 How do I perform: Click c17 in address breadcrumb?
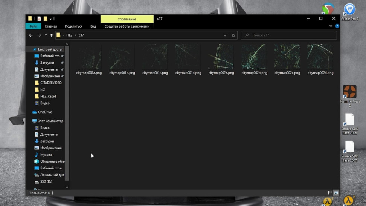point(81,35)
